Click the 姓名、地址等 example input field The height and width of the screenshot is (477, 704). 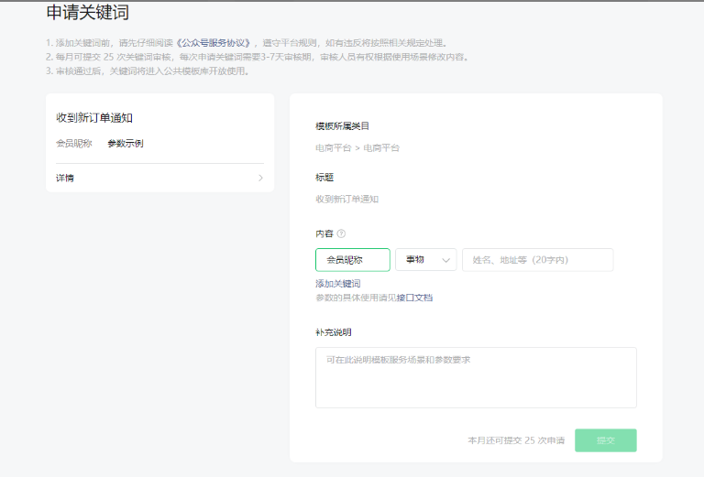tap(537, 260)
